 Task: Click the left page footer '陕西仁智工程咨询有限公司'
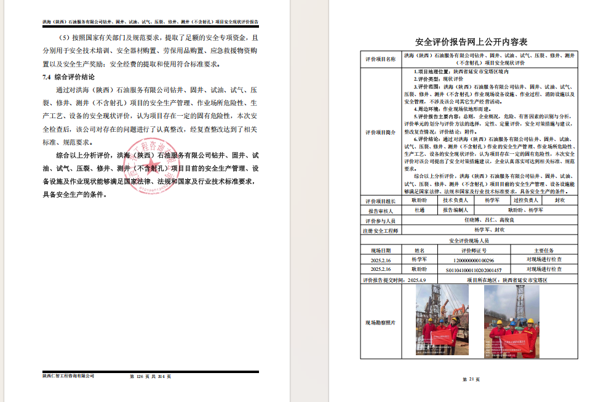pos(68,376)
